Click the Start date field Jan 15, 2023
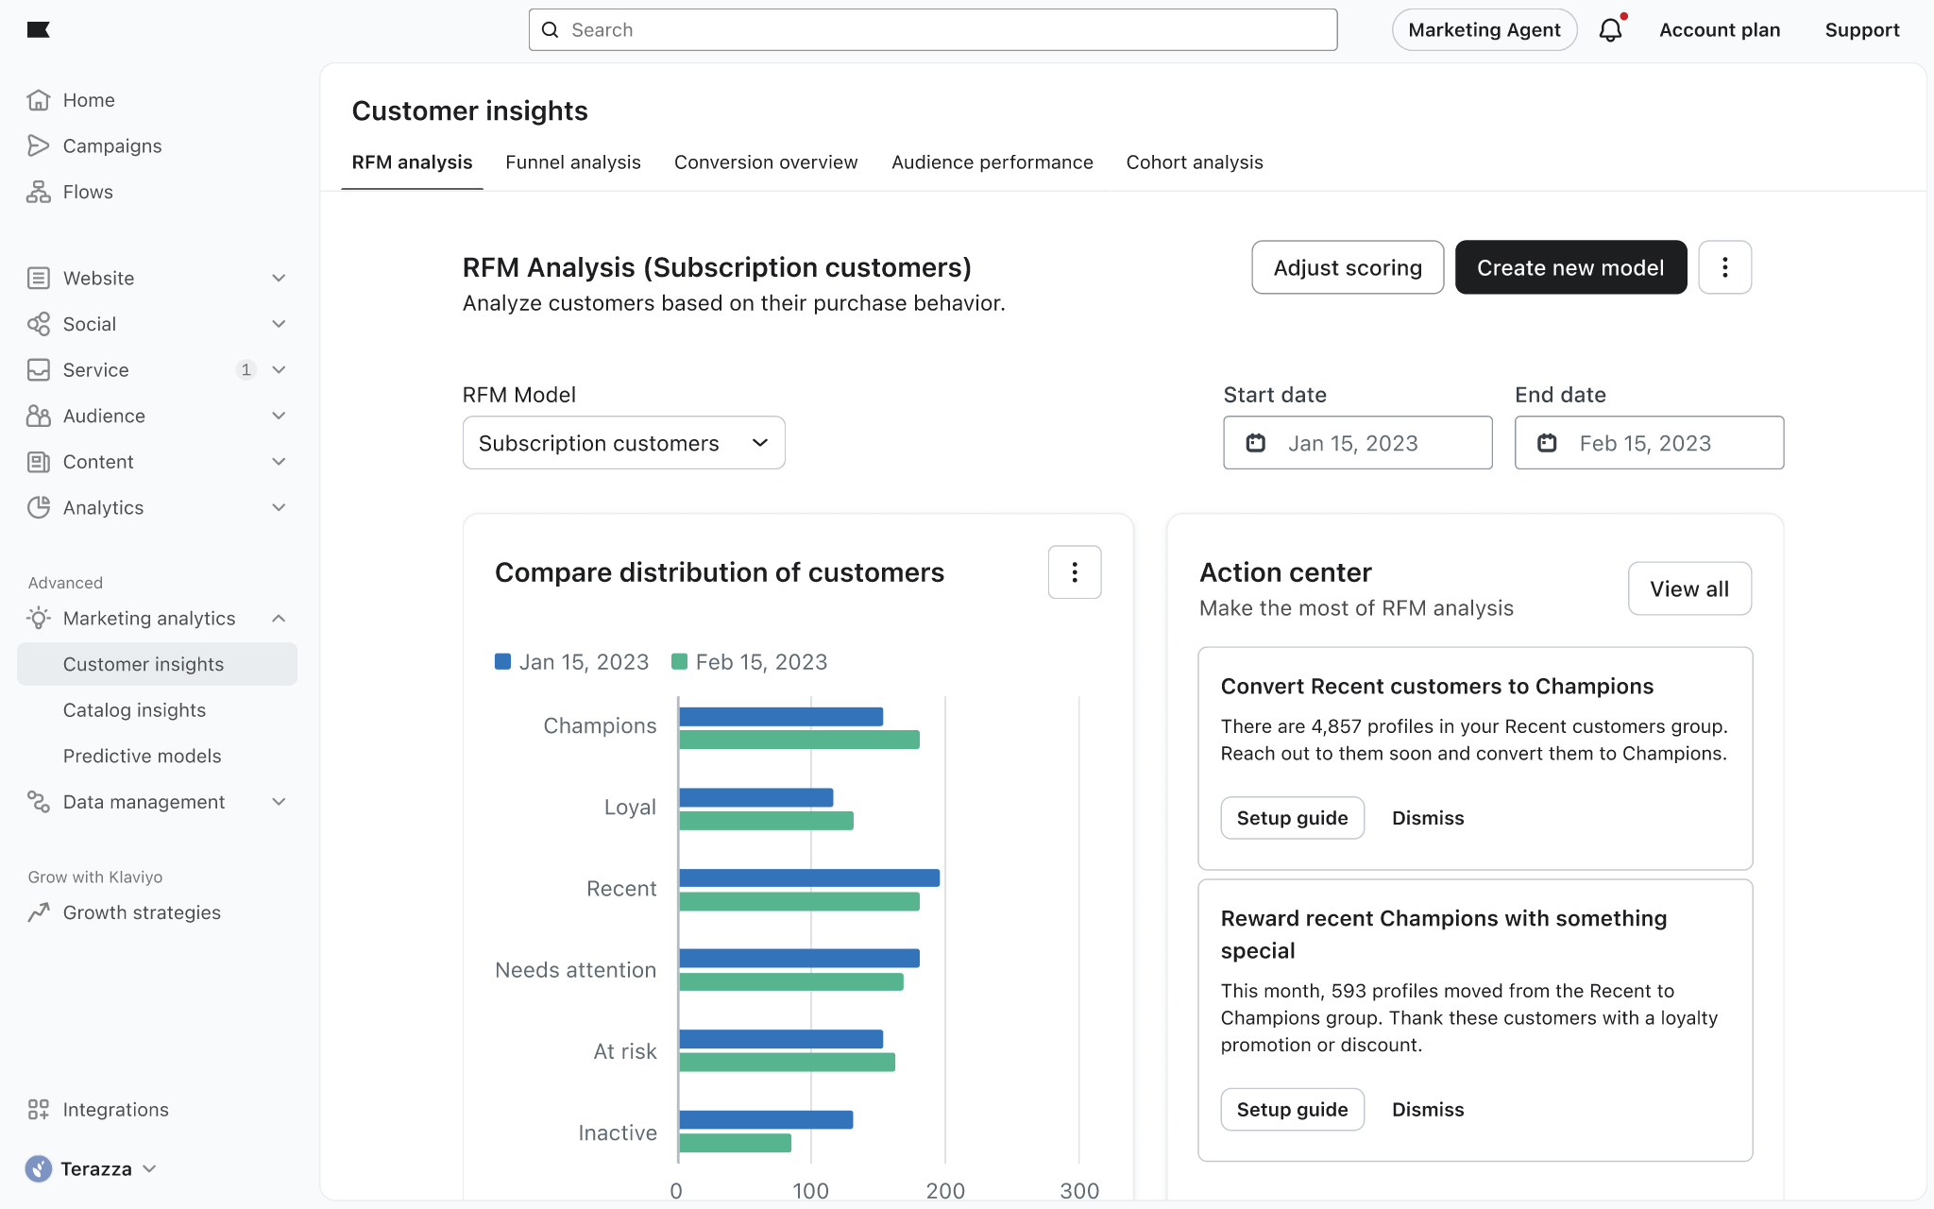1934x1209 pixels. point(1358,443)
